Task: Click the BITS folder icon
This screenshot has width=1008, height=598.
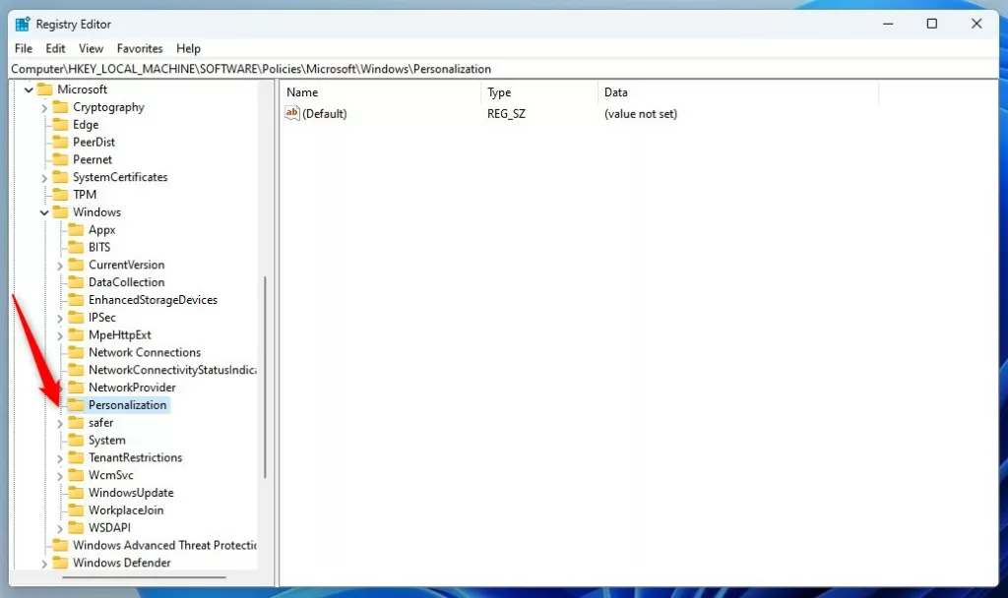Action: click(x=76, y=247)
